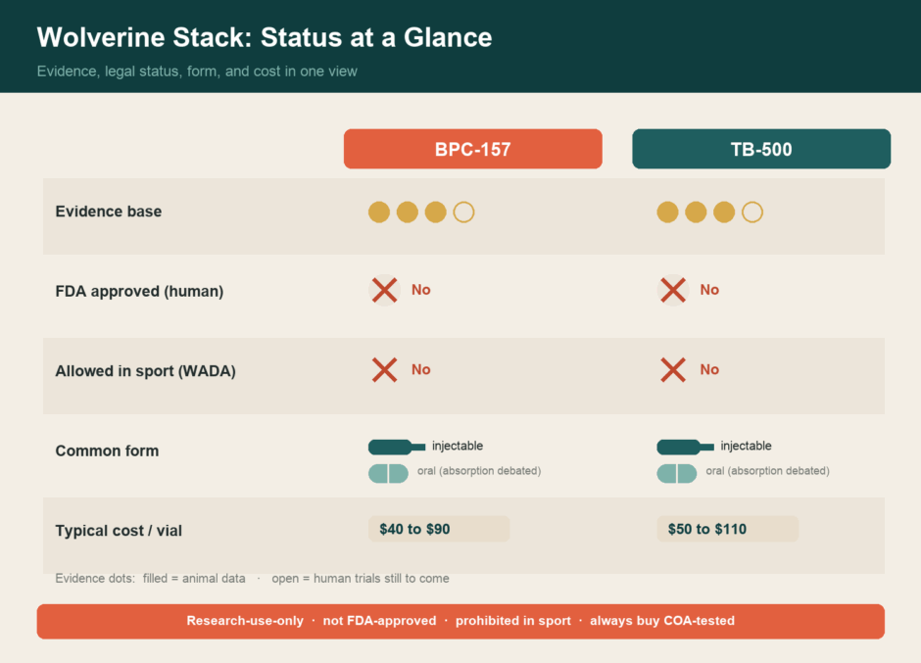Click the BPC-157 FDA approved red X icon
The height and width of the screenshot is (663, 921).
click(384, 290)
